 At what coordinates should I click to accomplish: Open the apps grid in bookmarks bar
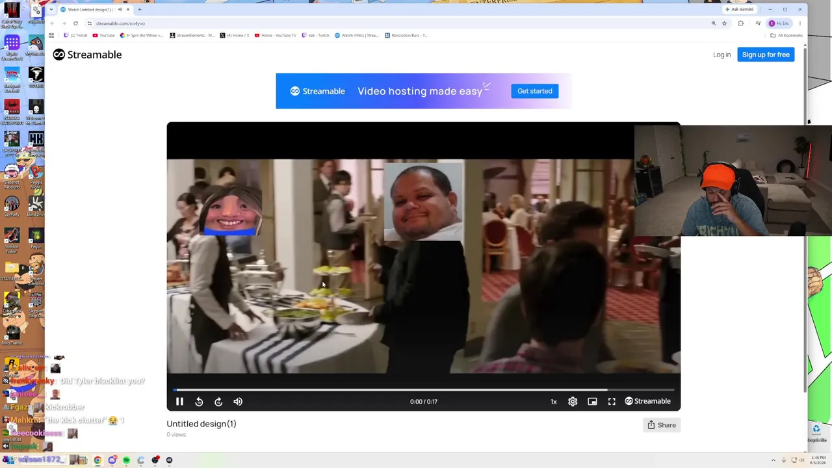point(51,36)
